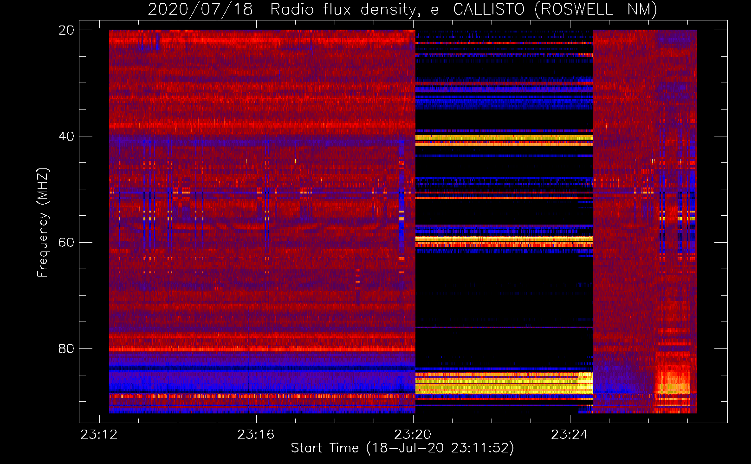
Task: Click the frequency tick label '20'
Action: click(x=66, y=30)
